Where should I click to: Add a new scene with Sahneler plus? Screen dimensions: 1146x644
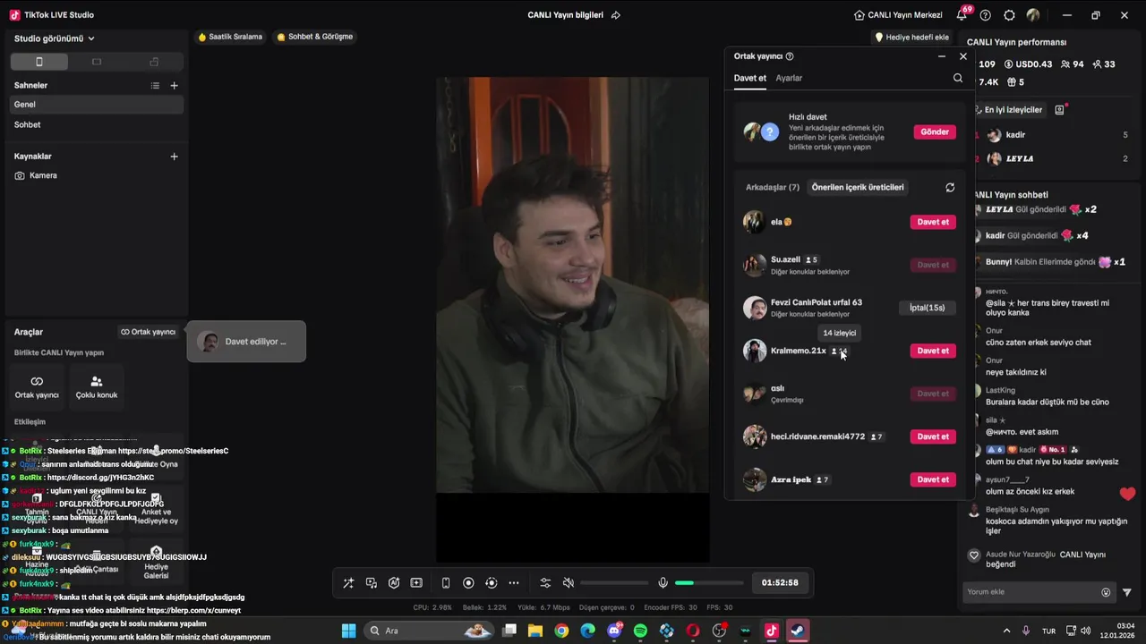[175, 86]
